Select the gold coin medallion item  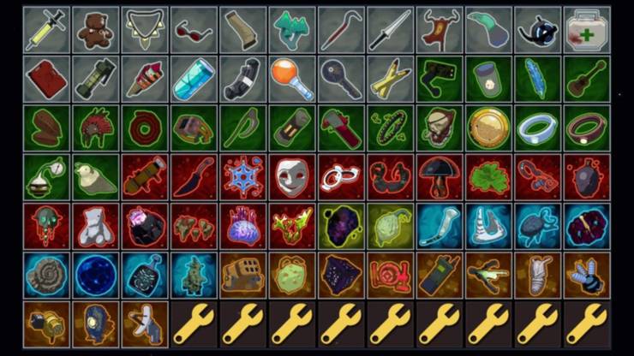tap(488, 128)
